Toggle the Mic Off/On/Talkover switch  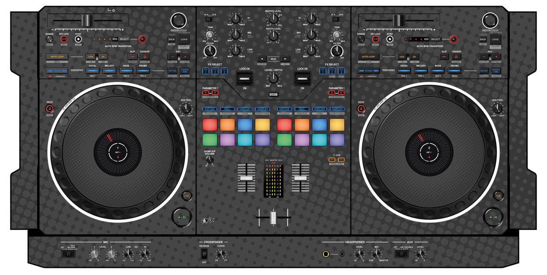pyautogui.click(x=68, y=255)
